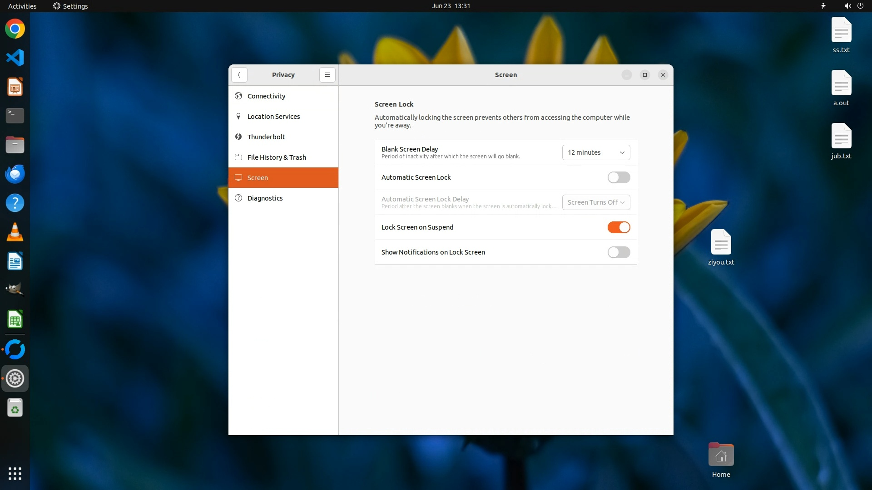Open the hamburger menu in Privacy sidebar

327,75
